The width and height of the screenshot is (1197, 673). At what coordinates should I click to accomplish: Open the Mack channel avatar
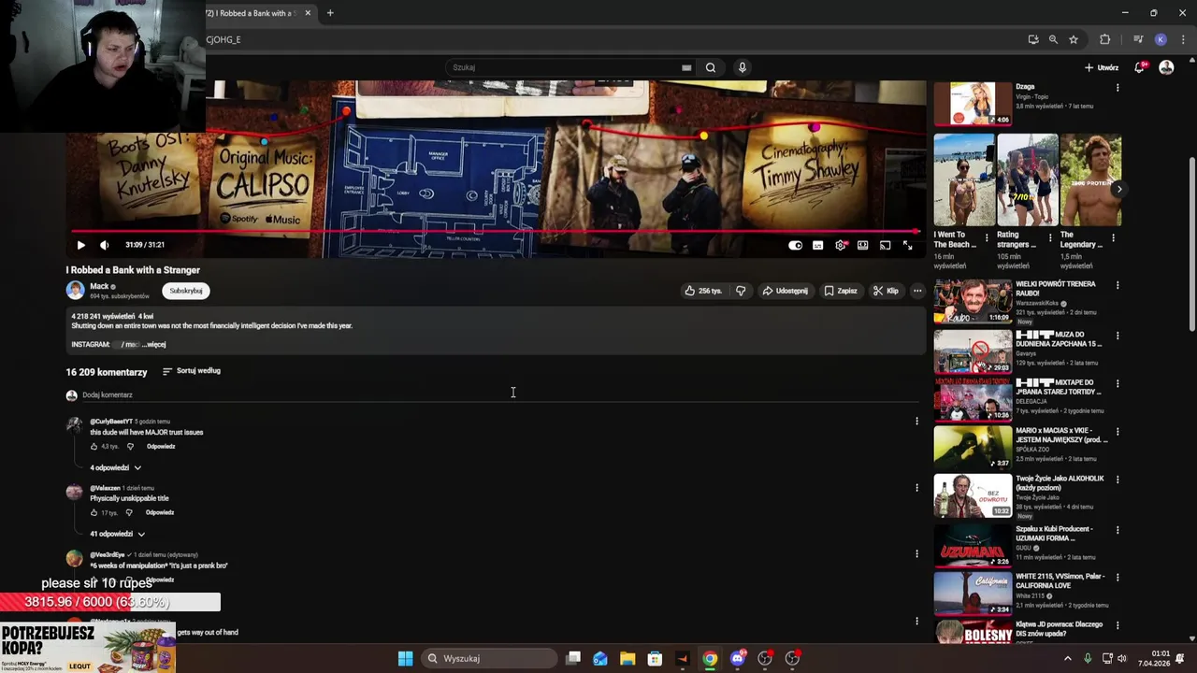(x=75, y=291)
